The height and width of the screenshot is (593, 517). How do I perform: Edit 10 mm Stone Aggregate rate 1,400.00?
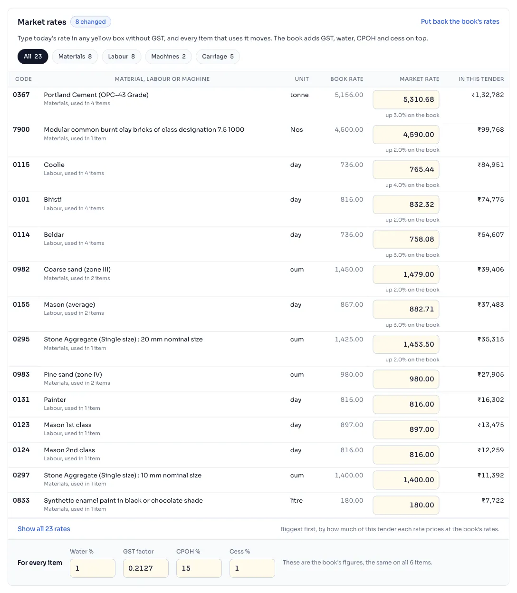[x=406, y=480]
